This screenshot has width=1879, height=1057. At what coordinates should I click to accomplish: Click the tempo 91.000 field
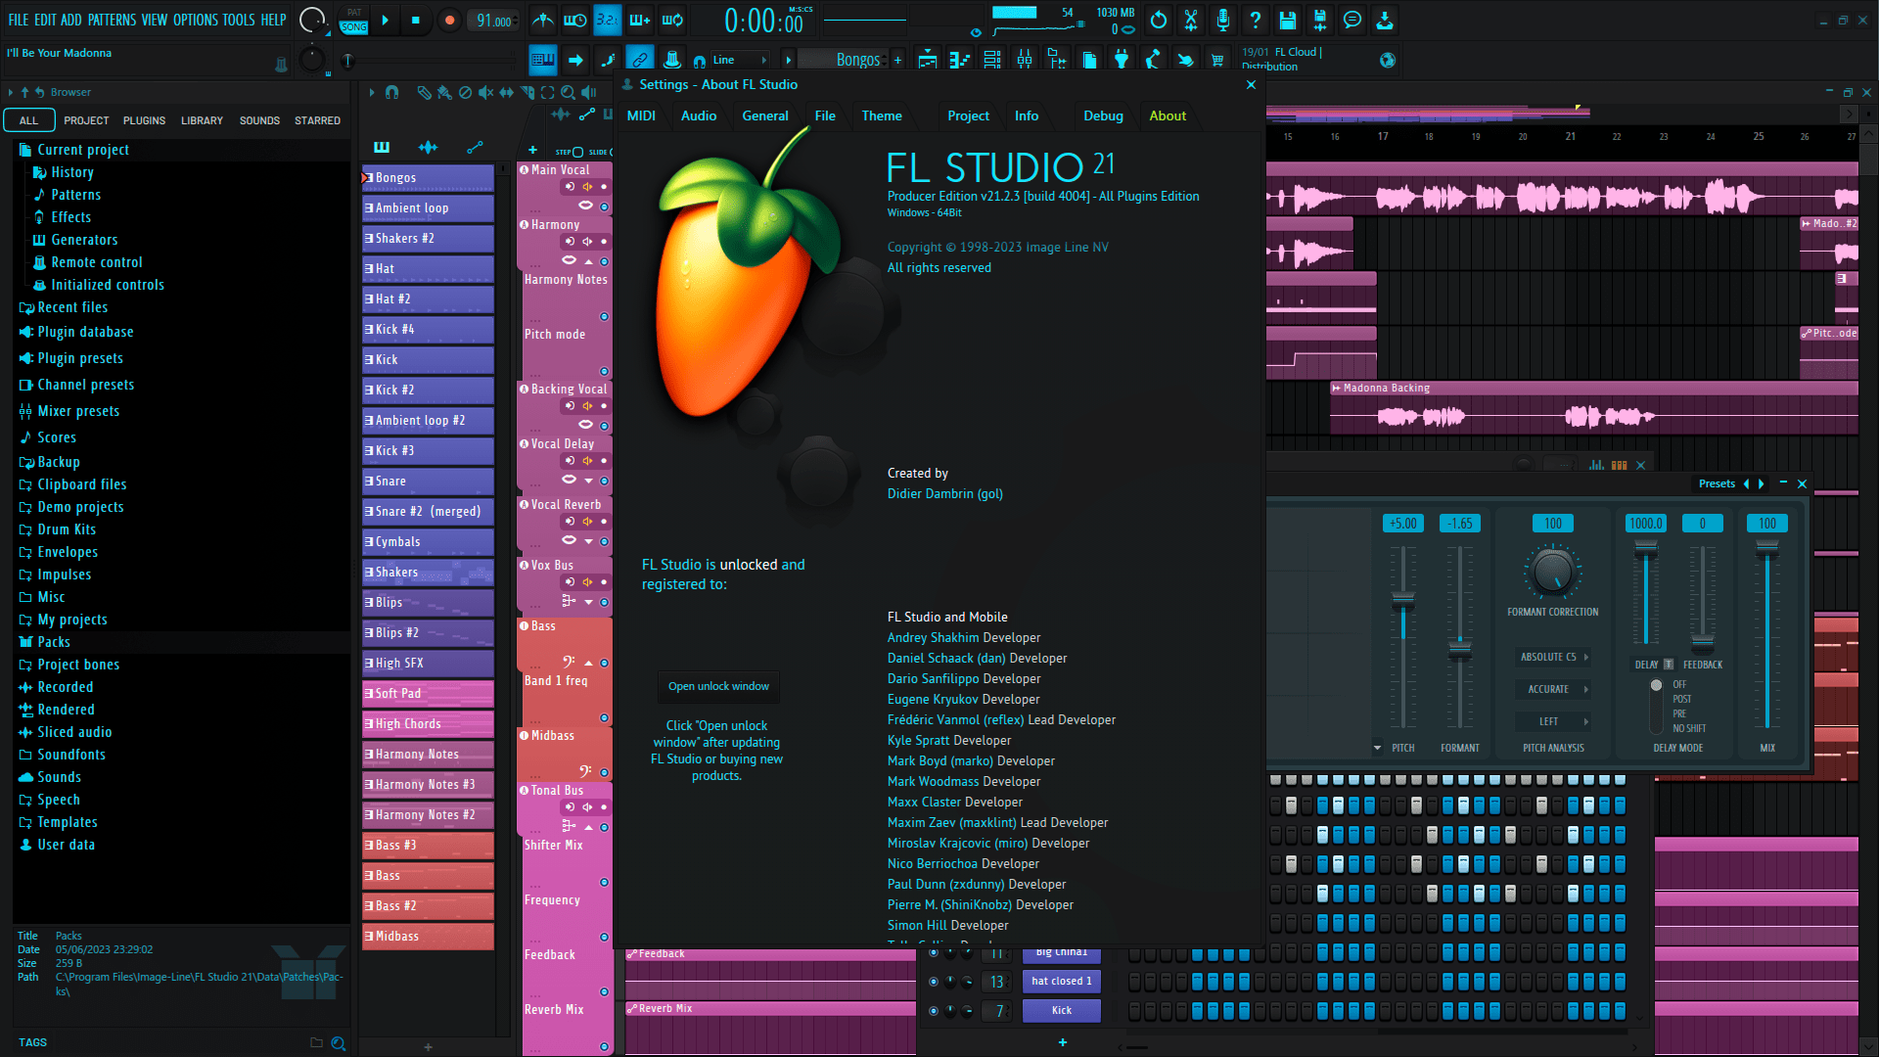[x=494, y=21]
